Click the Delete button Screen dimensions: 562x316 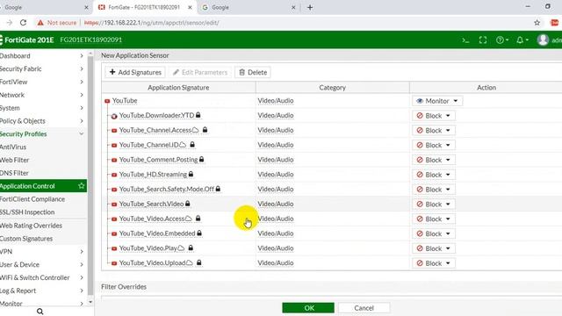(x=253, y=72)
